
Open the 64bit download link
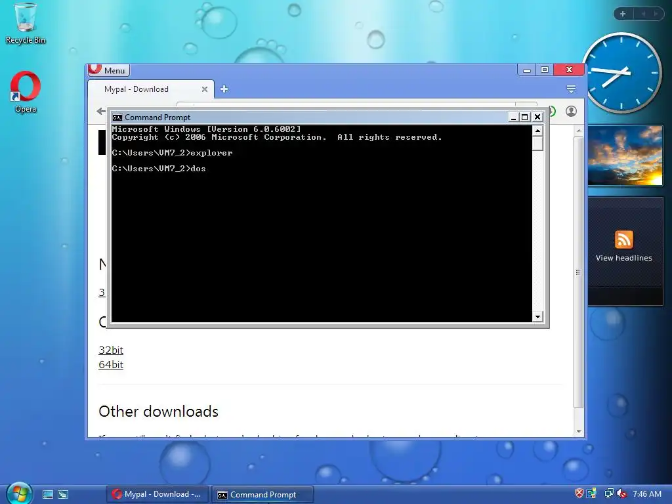coord(110,365)
